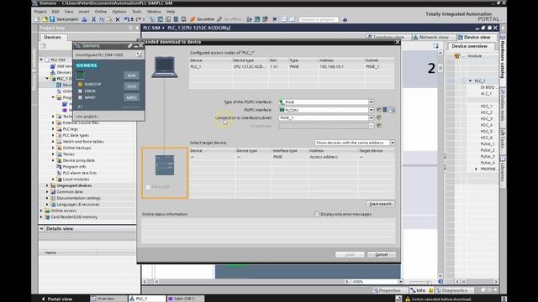Collapse PLC_1 in Device overview
The image size is (538, 302).
[471, 81]
